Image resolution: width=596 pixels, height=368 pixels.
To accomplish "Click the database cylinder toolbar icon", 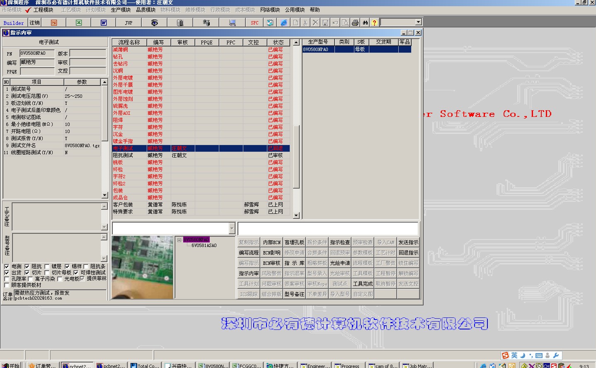I will (180, 23).
